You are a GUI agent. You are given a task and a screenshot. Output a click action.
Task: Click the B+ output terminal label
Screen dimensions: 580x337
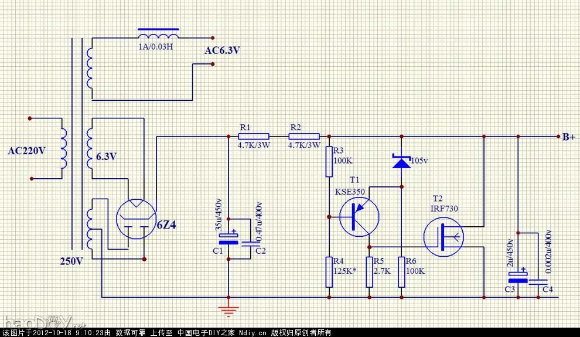(x=568, y=137)
